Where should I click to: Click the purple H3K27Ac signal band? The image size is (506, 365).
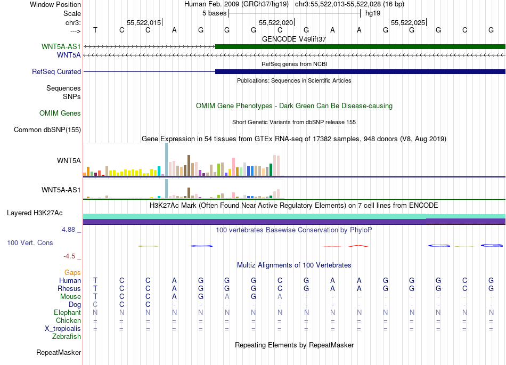[295, 222]
